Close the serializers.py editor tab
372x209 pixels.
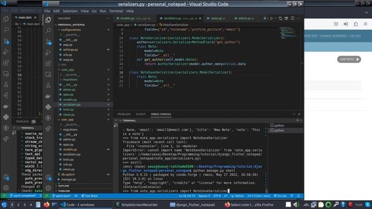pyautogui.click(x=200, y=18)
